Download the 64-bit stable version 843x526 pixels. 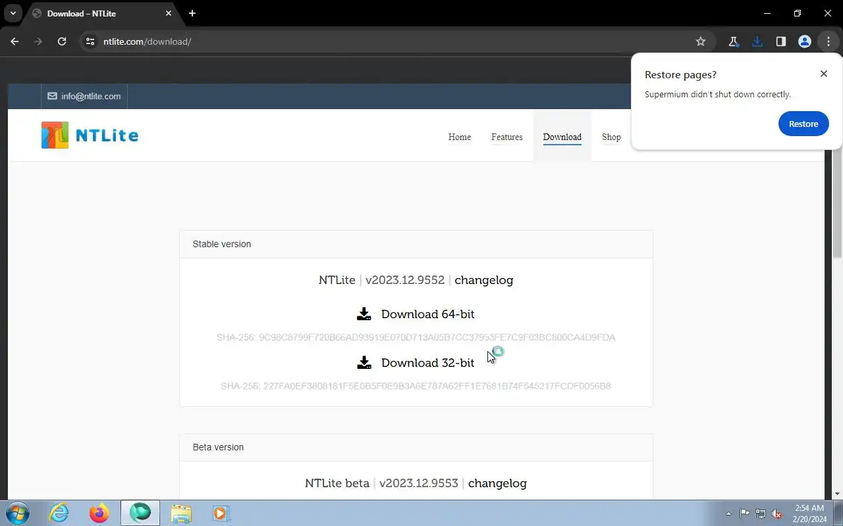click(428, 314)
